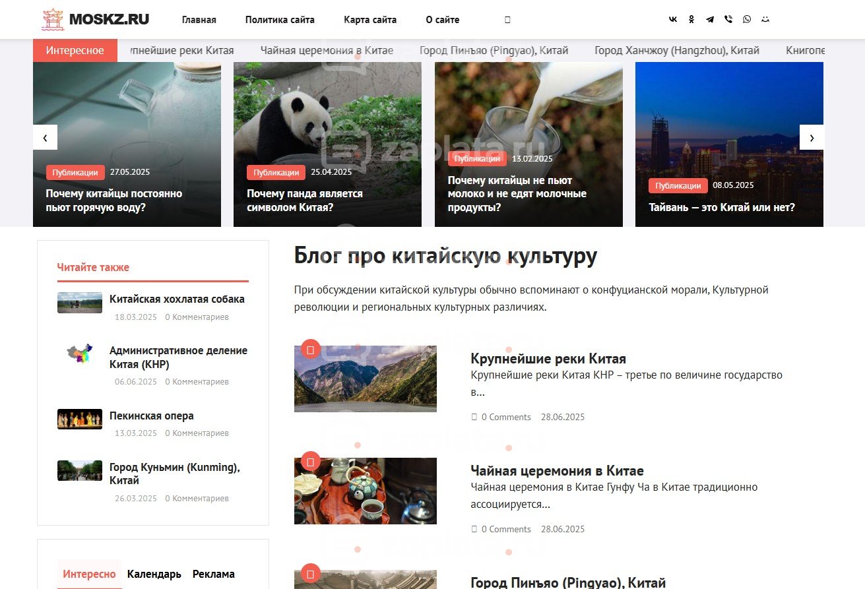This screenshot has width=865, height=589.
Task: Open slider article Тайвань — это Китай или нет?
Action: click(722, 207)
